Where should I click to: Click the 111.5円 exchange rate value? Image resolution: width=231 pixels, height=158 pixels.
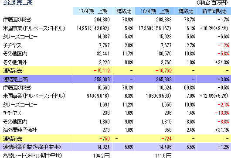click(163, 155)
